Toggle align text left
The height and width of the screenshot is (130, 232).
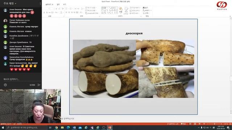[66, 12]
